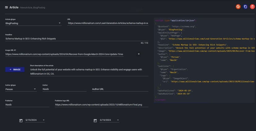Image resolution: width=256 pixels, height=131 pixels.
Task: Copy the generated JSON-LD markup
Action: (x=245, y=7)
